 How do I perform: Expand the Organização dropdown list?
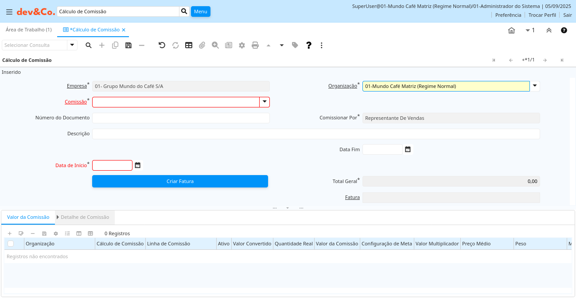(x=535, y=86)
